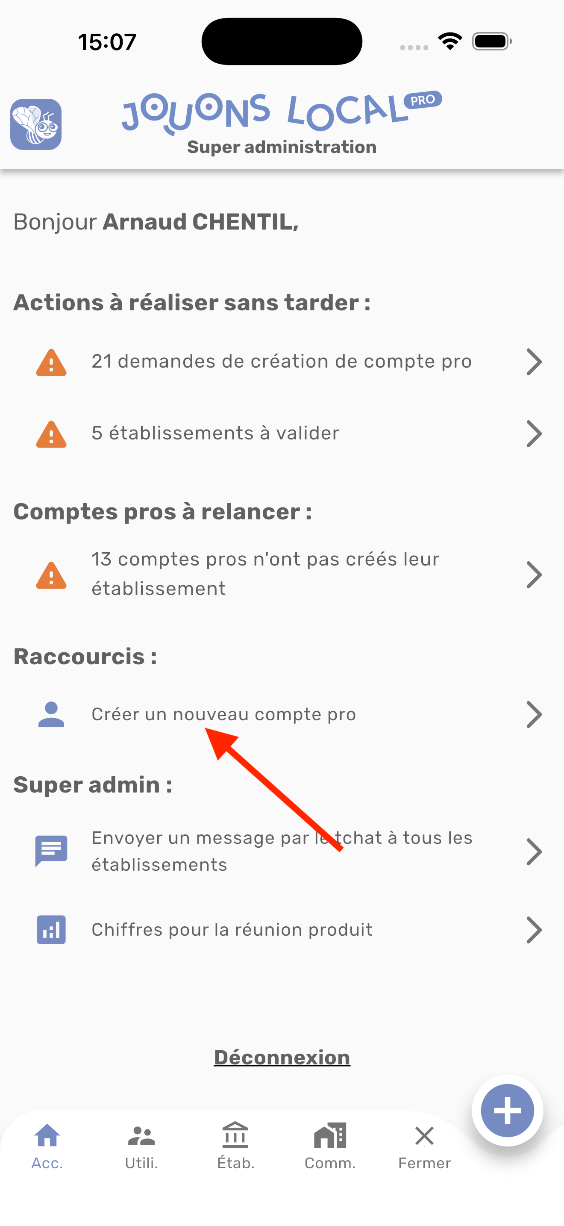Viewport: 564px width, 1226px height.
Task: Open chevron for 21 demandes de création
Action: pos(535,362)
